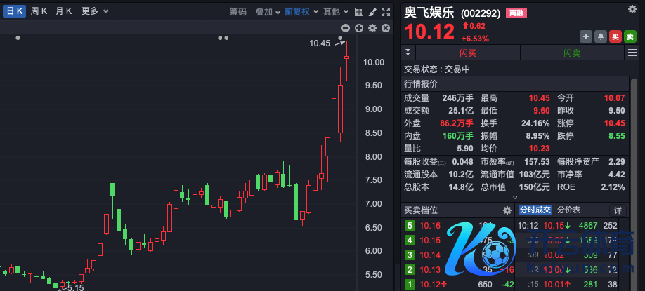Viewport: 645px width, 291px height.
Task: Open the grid layout icon in chart toolbar
Action: [x=359, y=12]
